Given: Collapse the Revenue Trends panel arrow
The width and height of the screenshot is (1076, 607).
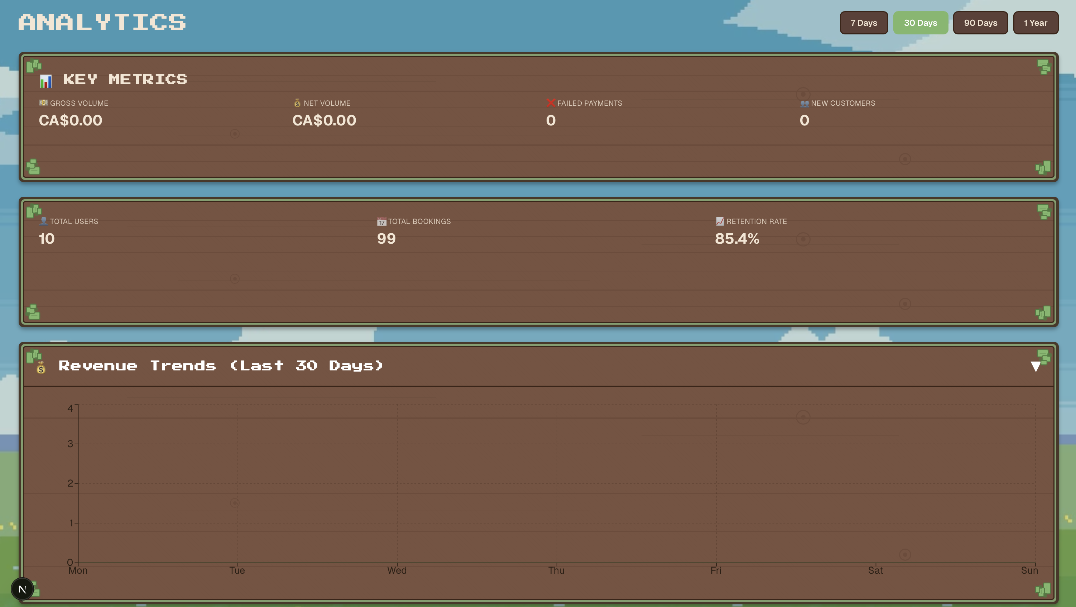Looking at the screenshot, I should point(1035,366).
